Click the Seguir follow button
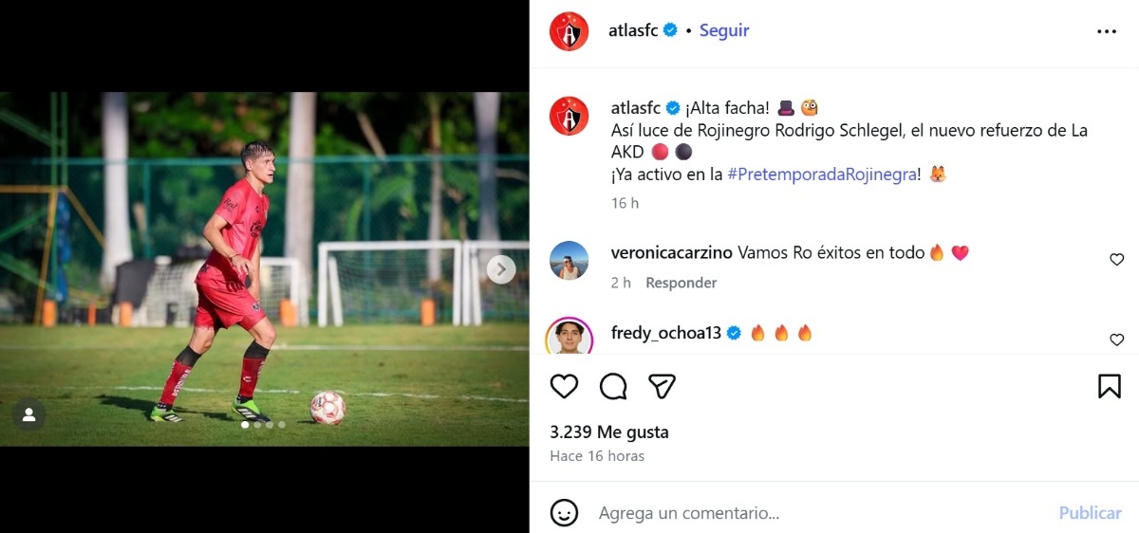This screenshot has height=533, width=1139. 724,30
